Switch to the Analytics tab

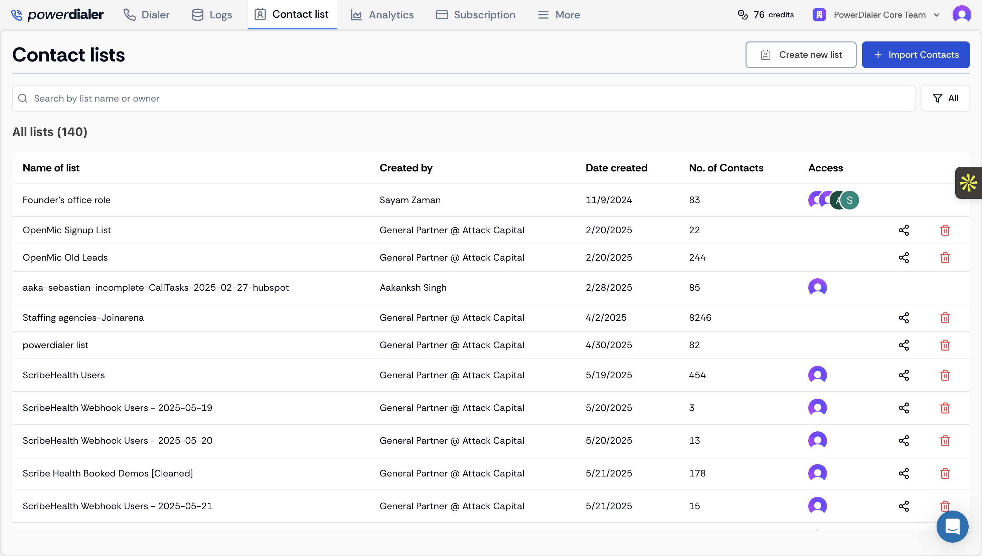click(382, 14)
